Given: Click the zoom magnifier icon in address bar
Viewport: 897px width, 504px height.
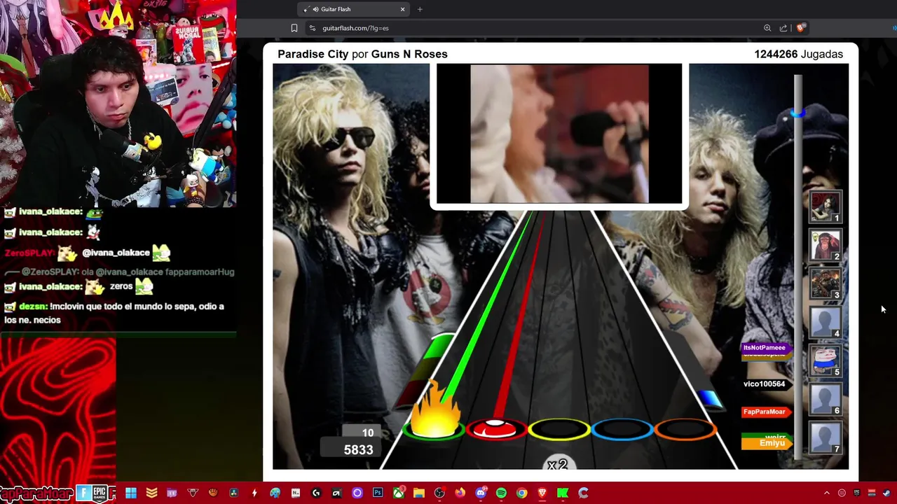Looking at the screenshot, I should pos(767,28).
